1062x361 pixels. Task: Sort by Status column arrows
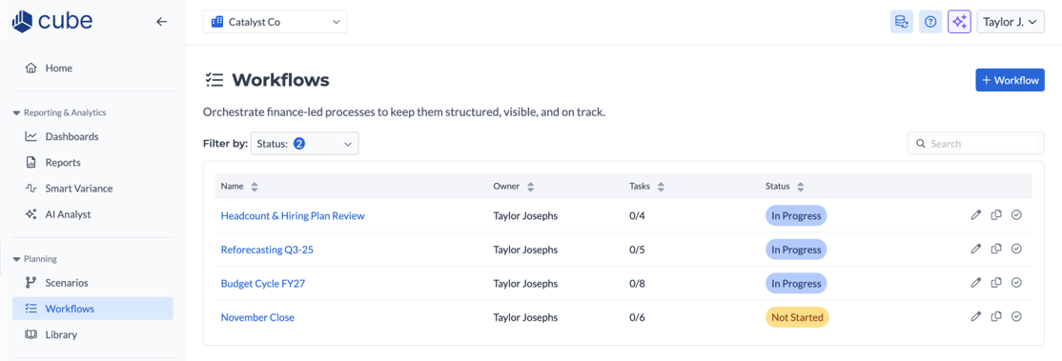point(801,187)
